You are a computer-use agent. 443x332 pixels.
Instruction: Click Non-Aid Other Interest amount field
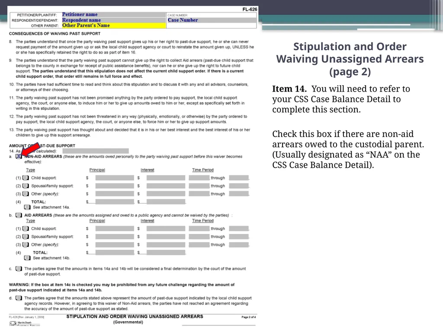[x=166, y=194]
